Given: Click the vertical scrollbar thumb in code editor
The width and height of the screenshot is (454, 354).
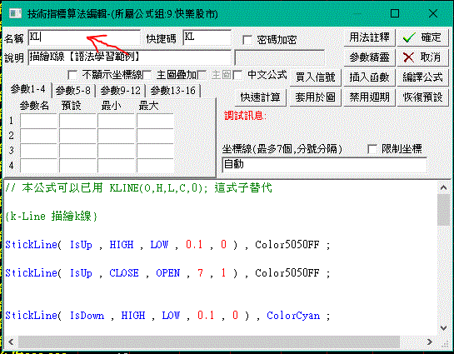Looking at the screenshot, I should (x=443, y=210).
